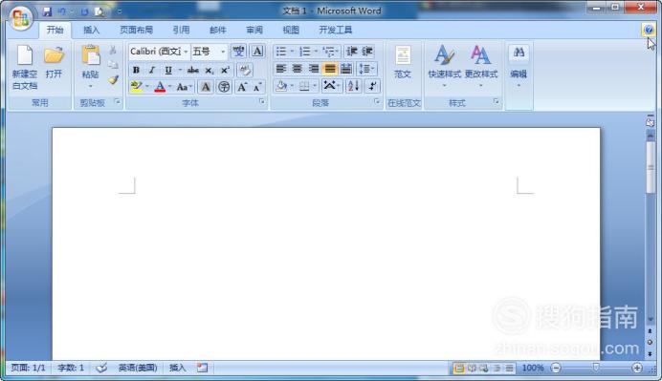Switch to the 页面布局 ribbon tab
Viewport: 662px width, 381px height.
point(136,30)
